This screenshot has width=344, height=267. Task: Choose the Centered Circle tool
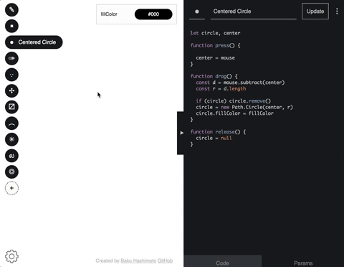tap(34, 42)
